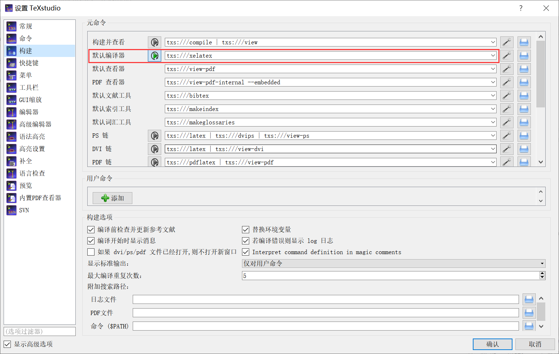559x354 pixels.
Task: Expand the 默认查看器 view-pdf dropdown
Action: click(x=493, y=69)
